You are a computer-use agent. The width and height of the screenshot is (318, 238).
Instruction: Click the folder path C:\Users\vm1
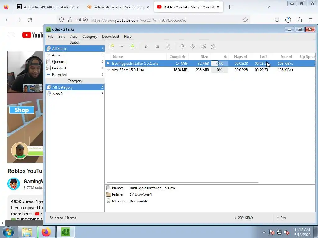[x=141, y=195]
